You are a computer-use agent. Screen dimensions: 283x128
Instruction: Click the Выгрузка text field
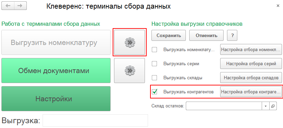coord(95,120)
